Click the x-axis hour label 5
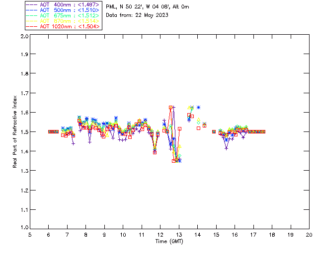Viewport: 318px width, 254px height. [x=30, y=235]
